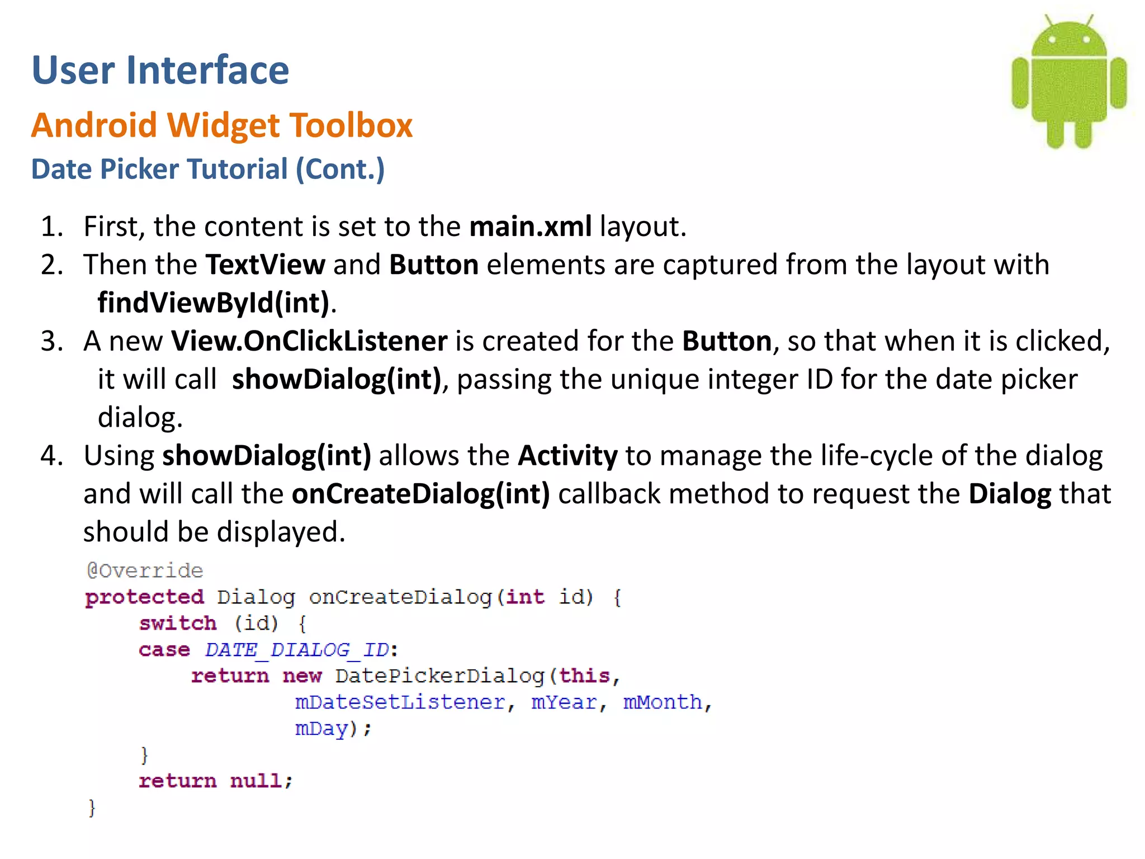Click the 'protected' keyword in code
The height and width of the screenshot is (859, 1145).
pyautogui.click(x=144, y=597)
